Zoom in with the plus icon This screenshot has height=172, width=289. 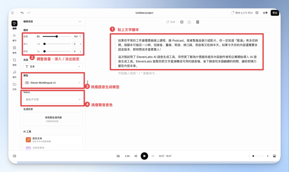268,156
